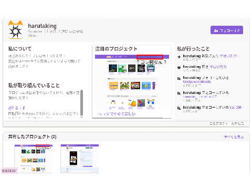Image resolution: width=252 pixels, height=189 pixels.
Task: Click the 私が行ったこと heading
Action: tap(193, 49)
